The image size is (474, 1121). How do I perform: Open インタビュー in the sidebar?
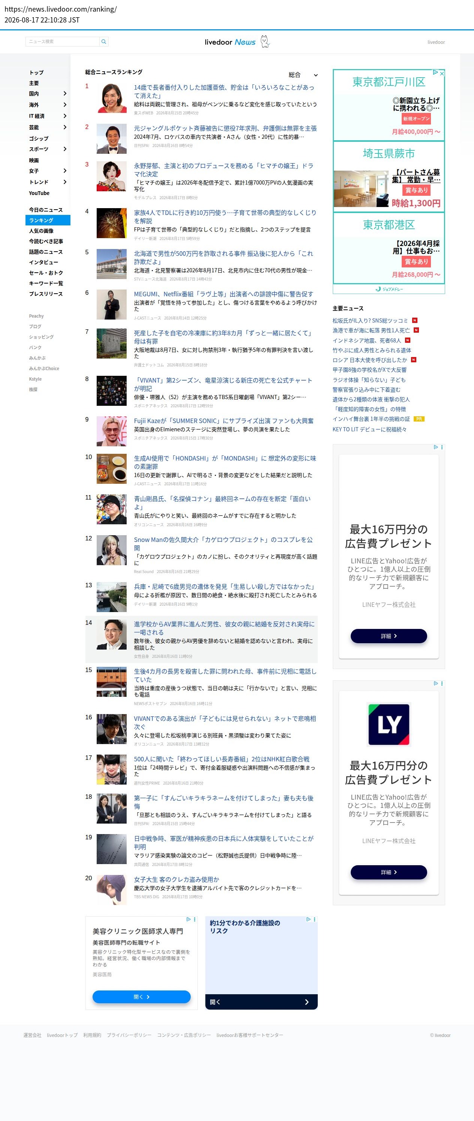(x=43, y=263)
